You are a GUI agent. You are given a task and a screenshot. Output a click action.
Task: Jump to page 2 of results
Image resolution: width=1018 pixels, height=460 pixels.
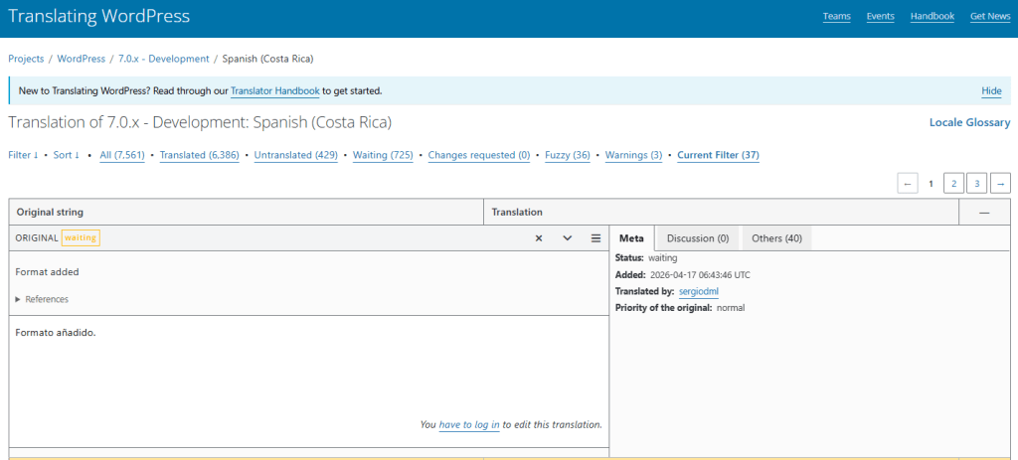coord(952,183)
